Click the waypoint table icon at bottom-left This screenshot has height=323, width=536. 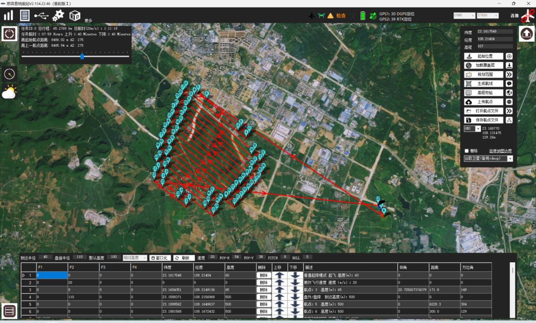9,311
